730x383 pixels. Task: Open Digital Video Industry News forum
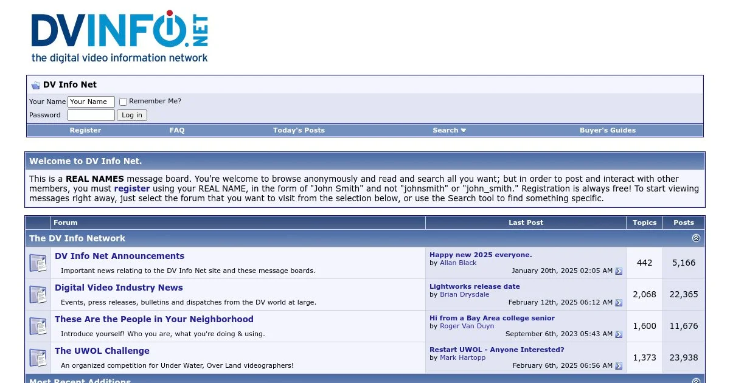tap(119, 288)
